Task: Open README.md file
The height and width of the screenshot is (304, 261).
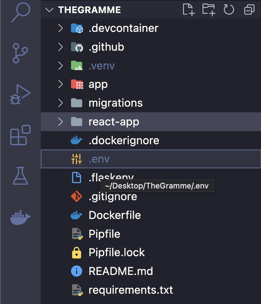Action: tap(151, 271)
